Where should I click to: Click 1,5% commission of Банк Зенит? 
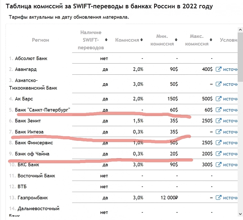pyautogui.click(x=138, y=121)
